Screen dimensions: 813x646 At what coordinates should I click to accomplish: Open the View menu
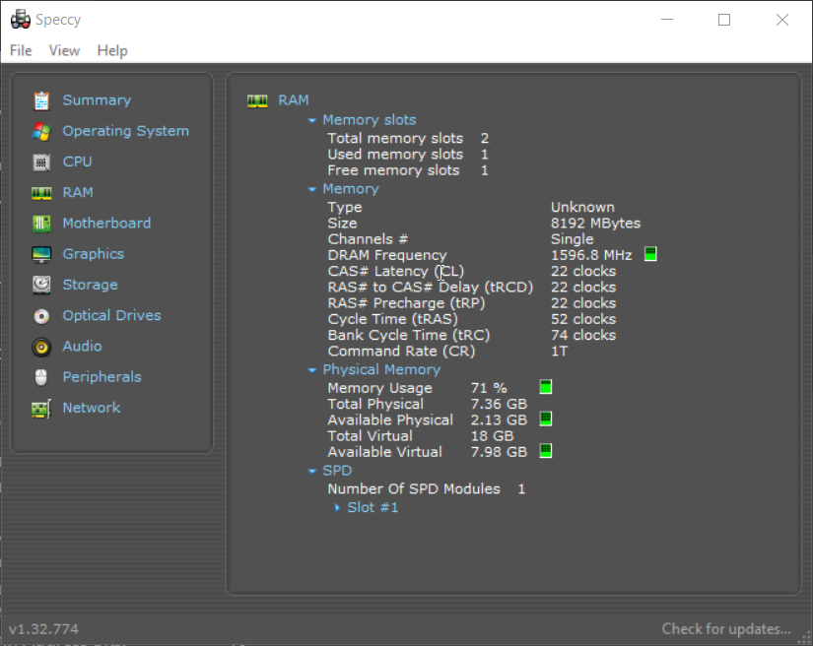click(x=64, y=50)
